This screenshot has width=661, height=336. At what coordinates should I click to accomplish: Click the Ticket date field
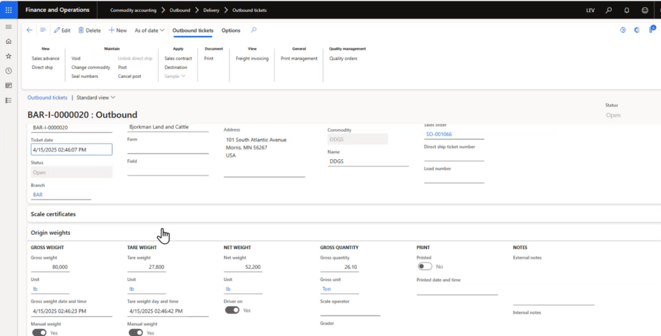[x=72, y=150]
